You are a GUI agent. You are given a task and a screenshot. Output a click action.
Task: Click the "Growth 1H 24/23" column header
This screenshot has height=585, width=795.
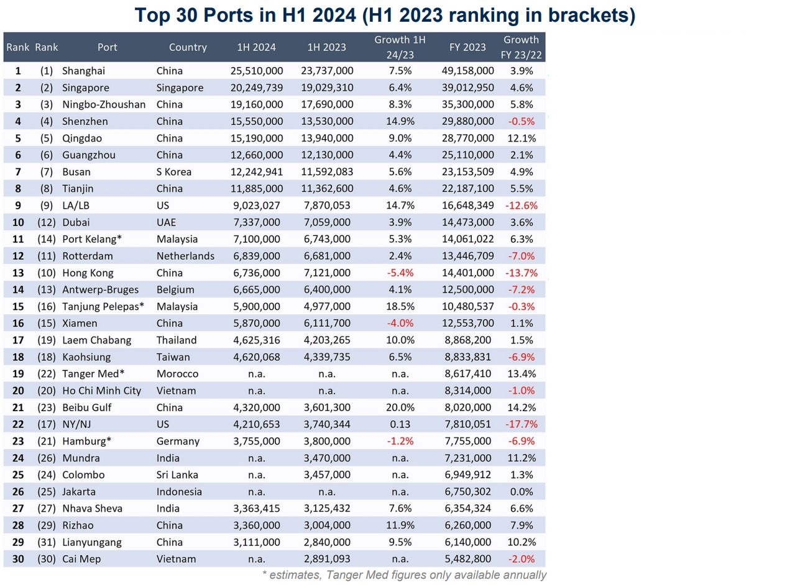coord(400,47)
